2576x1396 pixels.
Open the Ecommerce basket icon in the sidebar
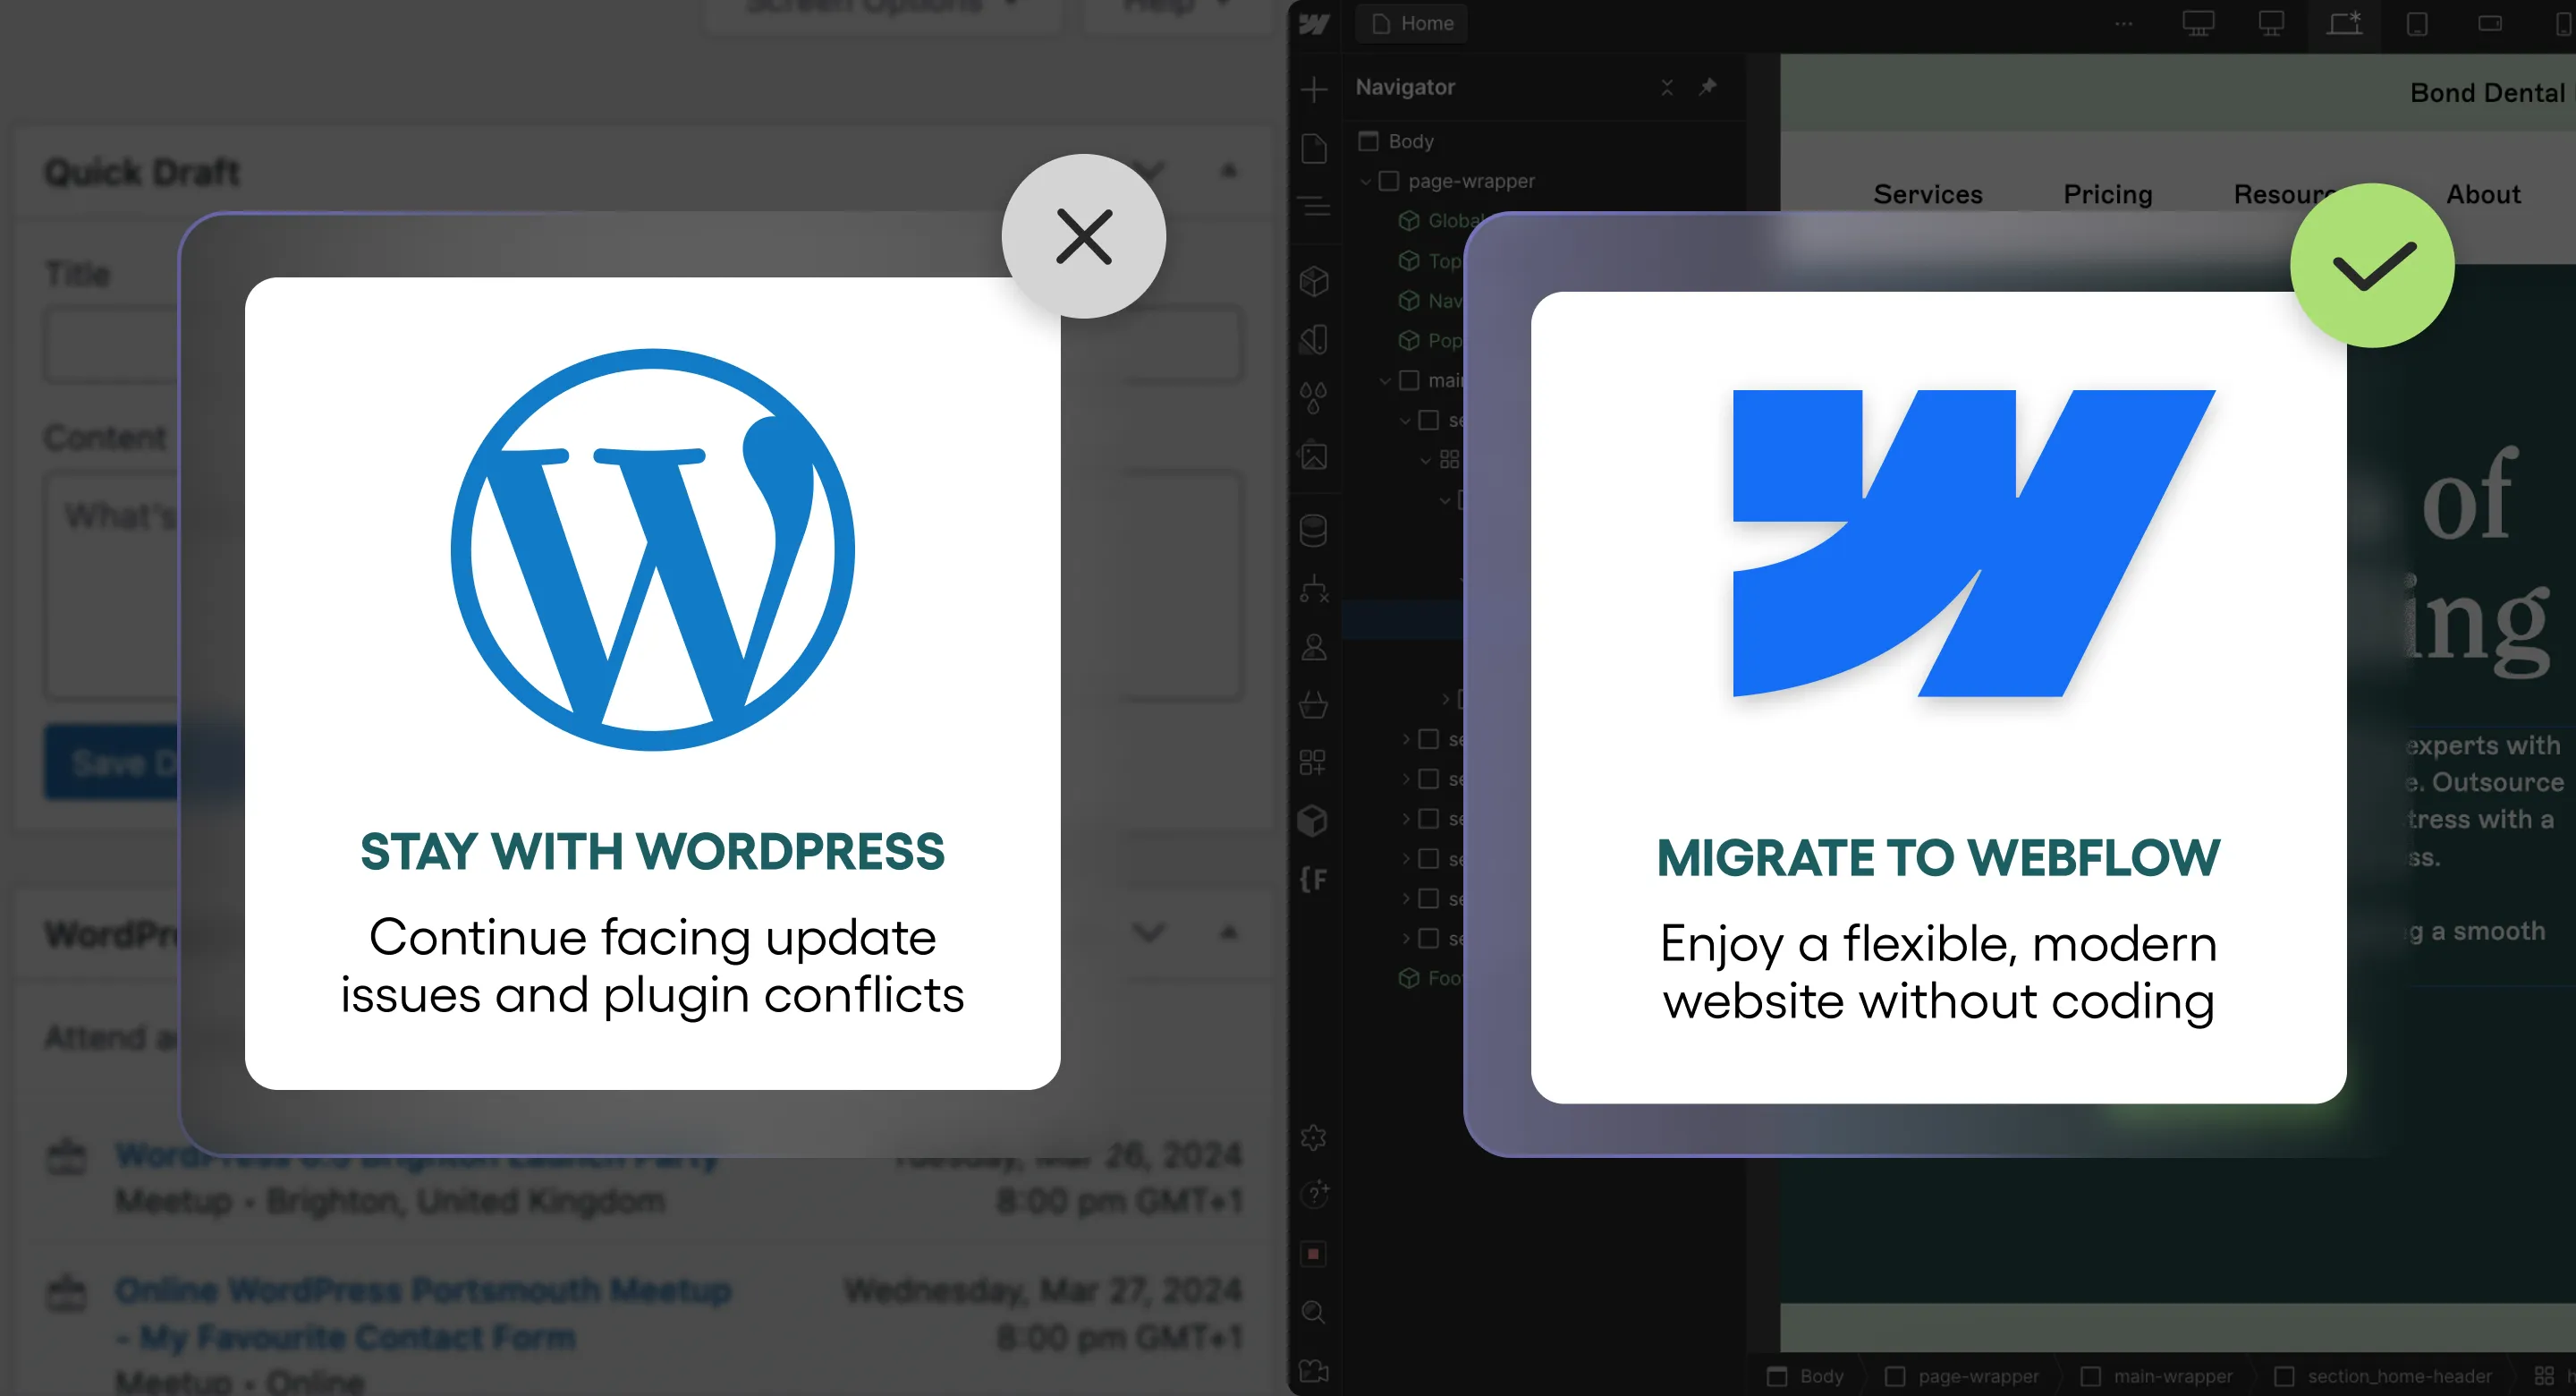(1314, 704)
